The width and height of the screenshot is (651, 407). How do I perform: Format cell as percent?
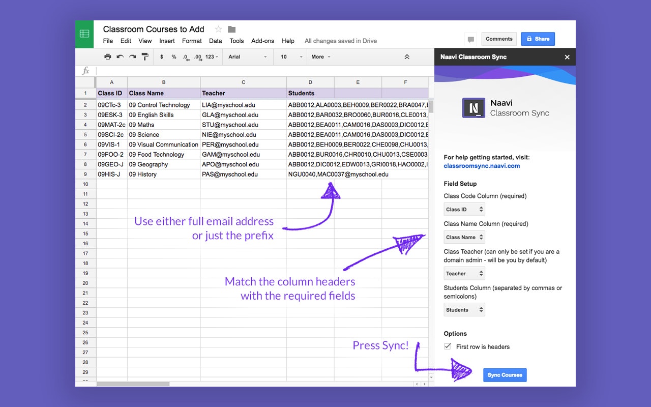174,57
